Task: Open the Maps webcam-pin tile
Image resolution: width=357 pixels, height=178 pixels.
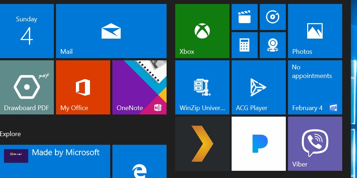Action: click(273, 45)
